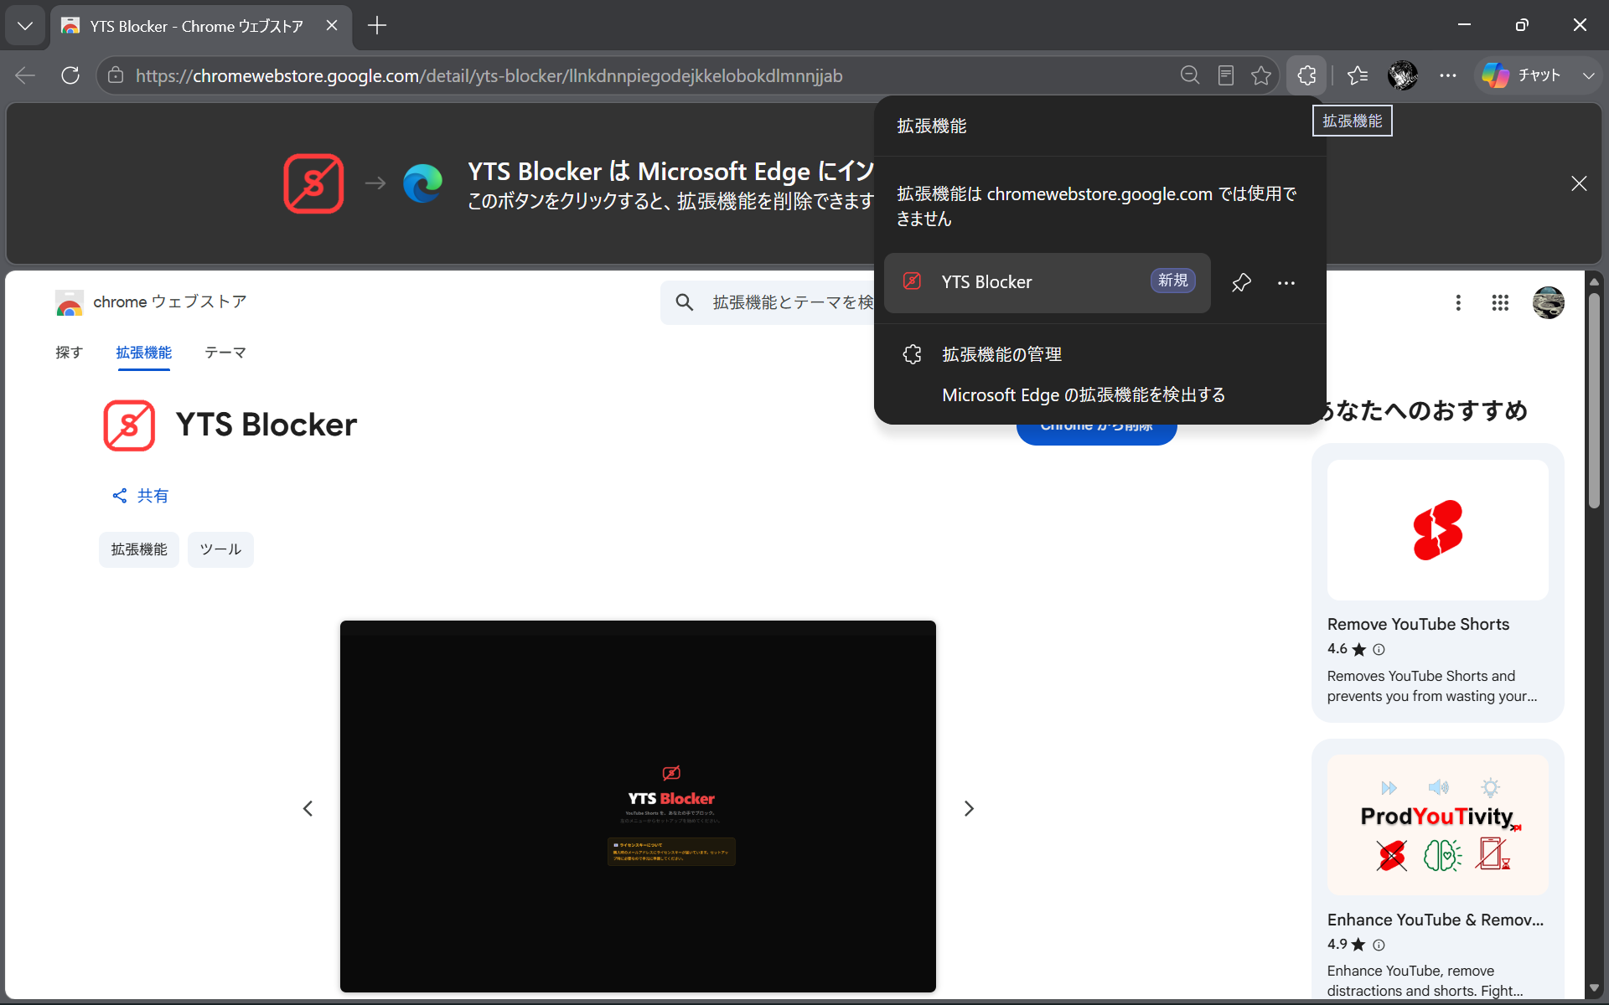Screen dimensions: 1609x1005
Task: Add this page to favorites
Action: [x=1260, y=75]
